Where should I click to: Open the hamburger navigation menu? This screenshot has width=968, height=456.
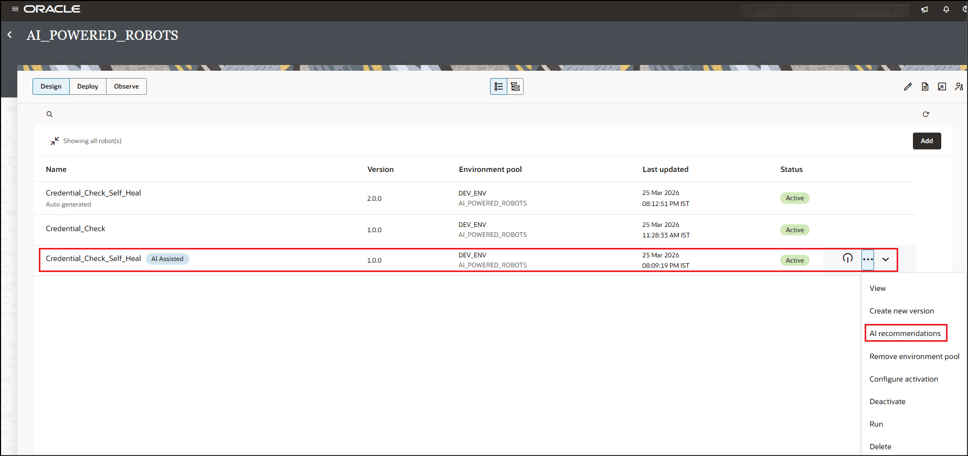click(x=15, y=9)
